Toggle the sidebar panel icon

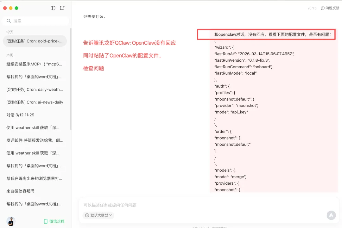(53, 8)
